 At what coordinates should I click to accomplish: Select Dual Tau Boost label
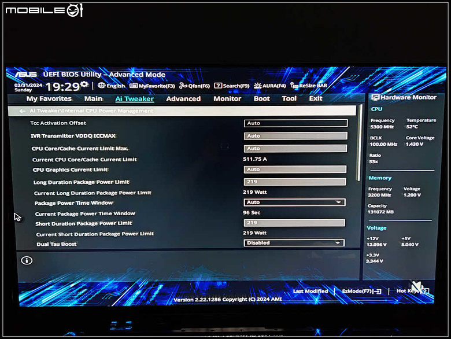point(57,244)
